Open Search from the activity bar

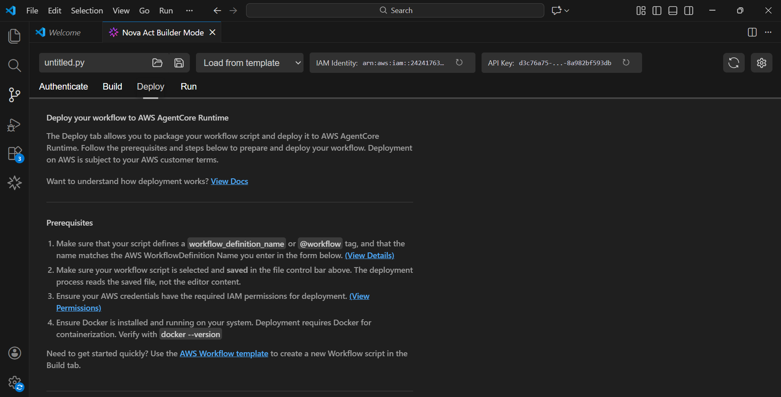pos(14,65)
